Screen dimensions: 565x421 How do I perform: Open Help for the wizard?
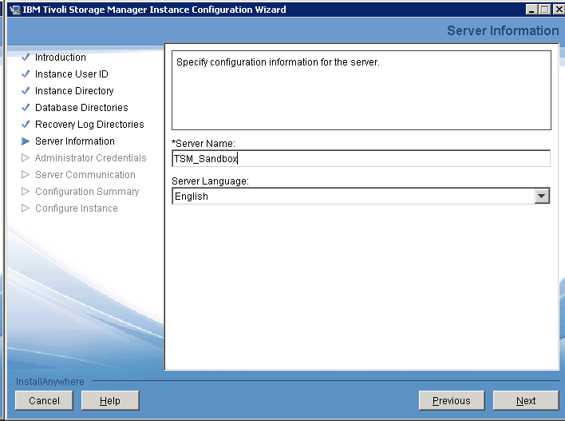(110, 401)
